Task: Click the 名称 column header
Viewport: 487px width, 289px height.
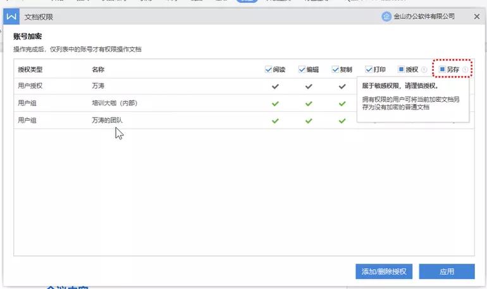Action: pyautogui.click(x=98, y=70)
